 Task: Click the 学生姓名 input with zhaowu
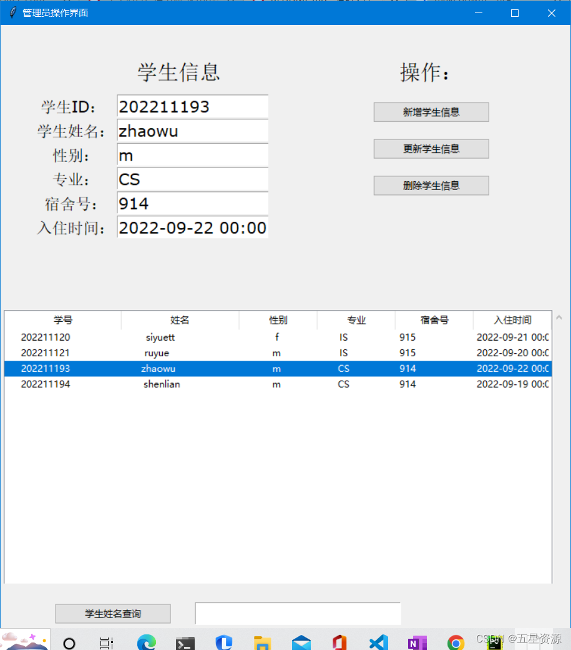193,131
